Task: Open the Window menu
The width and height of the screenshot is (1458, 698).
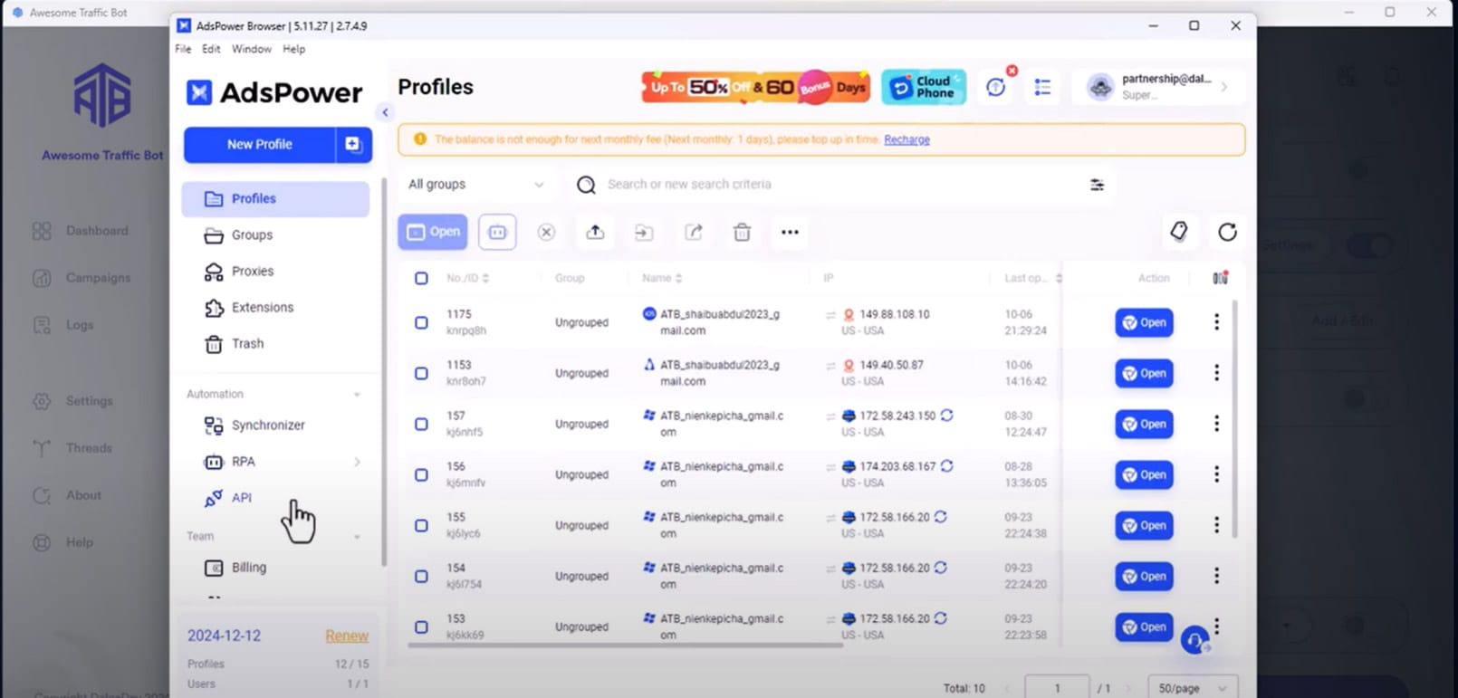Action: pos(251,49)
